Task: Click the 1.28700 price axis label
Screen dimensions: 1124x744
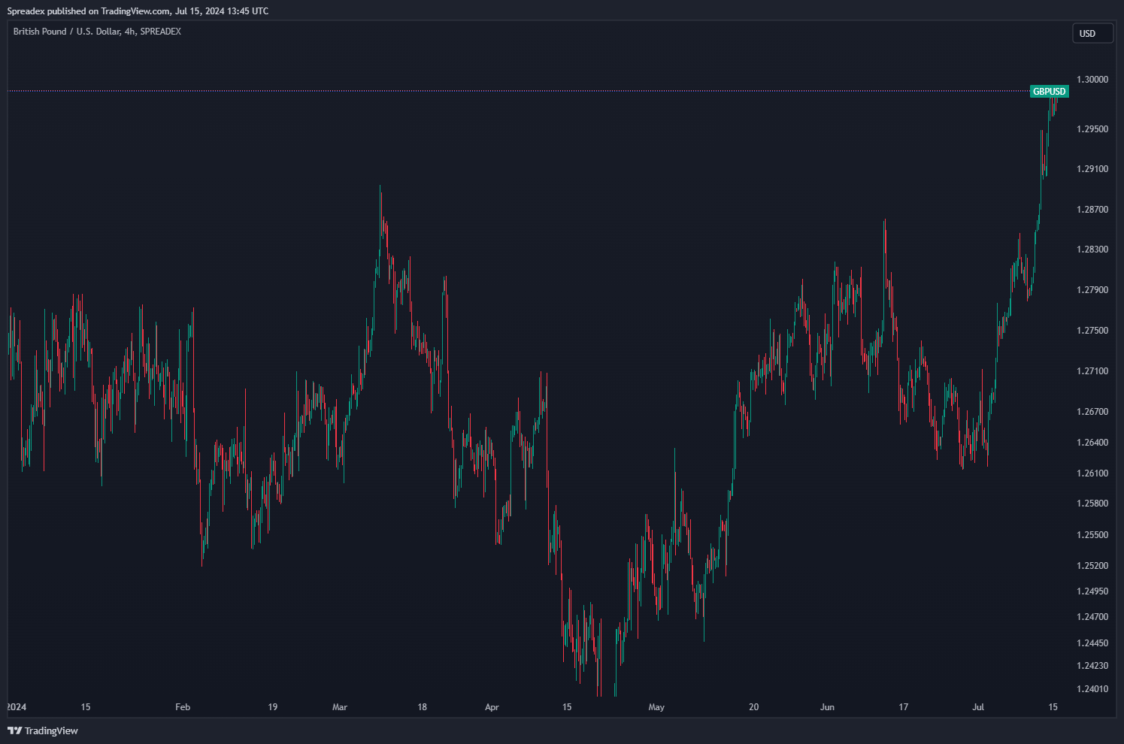Action: [x=1092, y=210]
